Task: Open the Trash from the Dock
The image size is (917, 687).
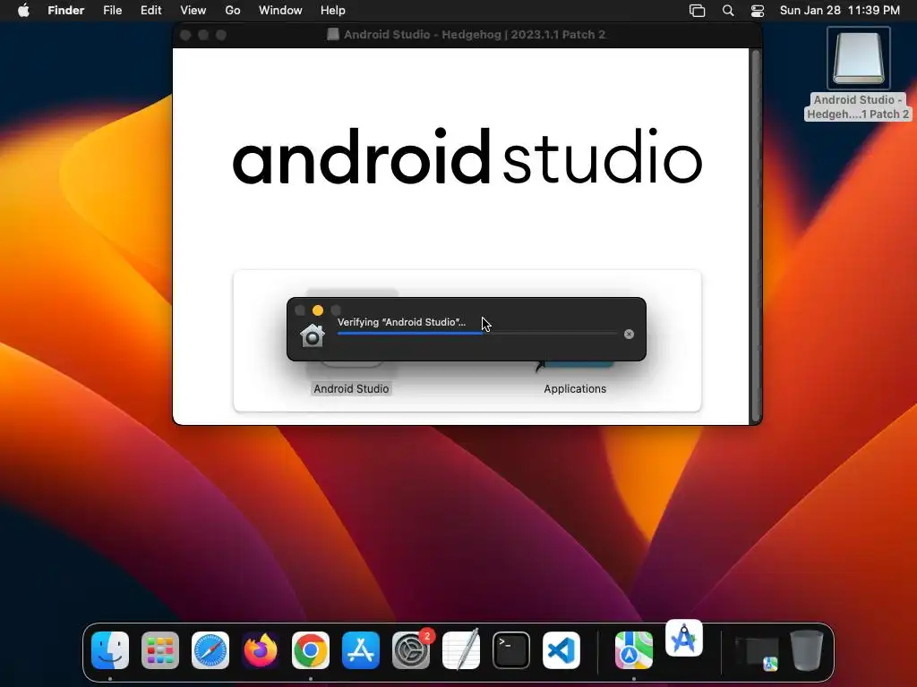Action: pyautogui.click(x=807, y=650)
